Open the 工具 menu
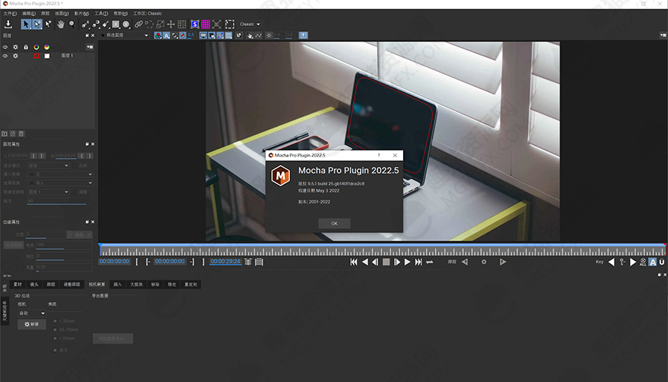Screen dimensions: 668x382 101,13
